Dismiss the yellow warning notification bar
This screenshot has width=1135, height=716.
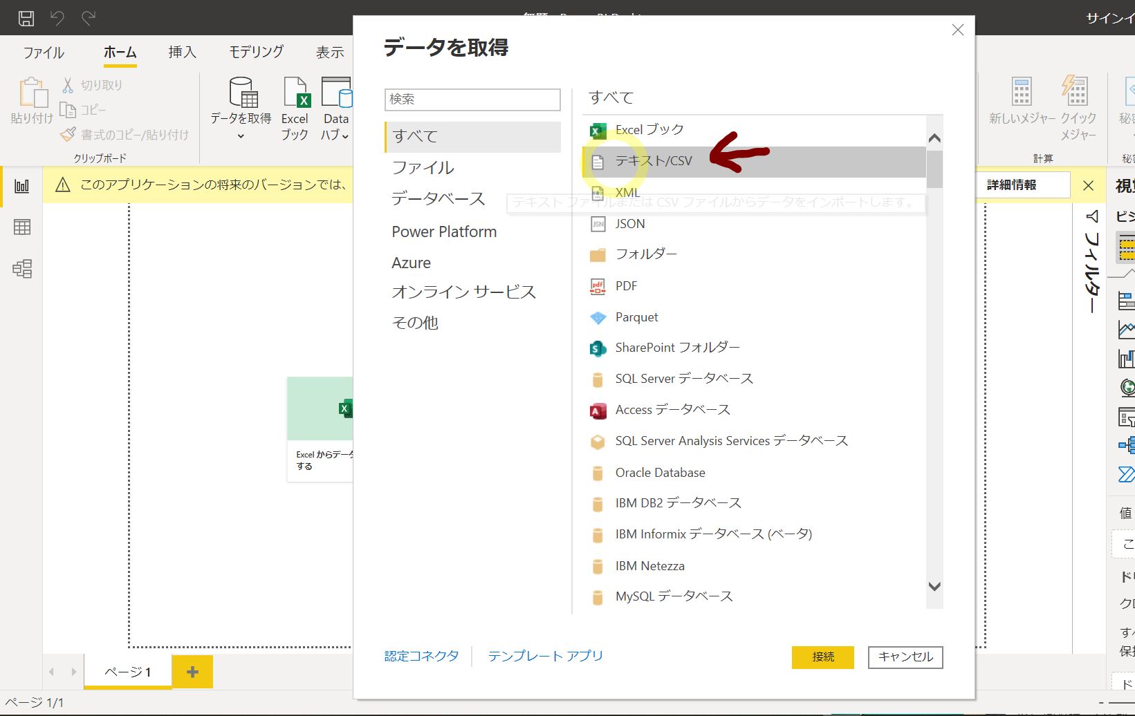click(1088, 185)
